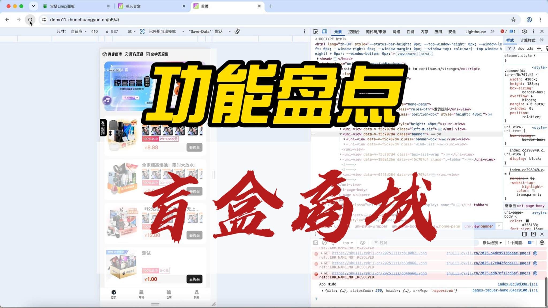This screenshot has width=548, height=308.
Task: Open the index.0c30d39a.js:1 source link
Action: [x=517, y=284]
